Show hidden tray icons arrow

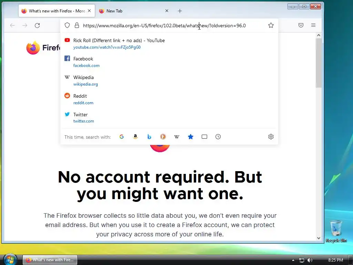(293, 260)
